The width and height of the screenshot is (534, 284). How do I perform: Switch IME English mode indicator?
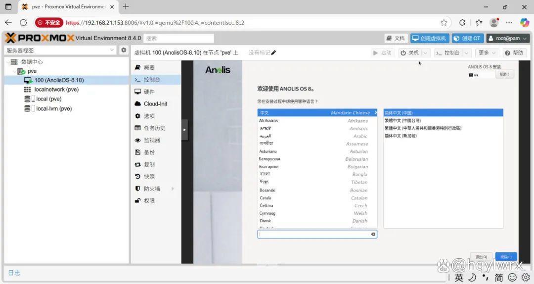coord(459,277)
